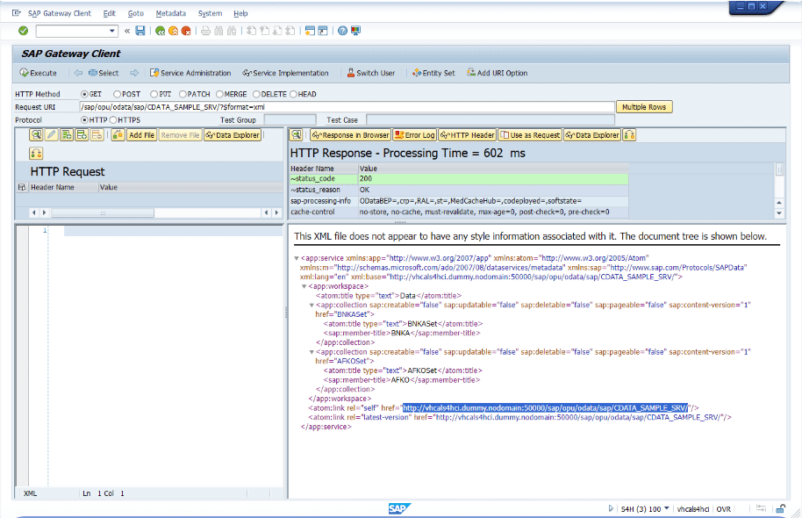Collapse the app:service root XML node

pyautogui.click(x=296, y=259)
